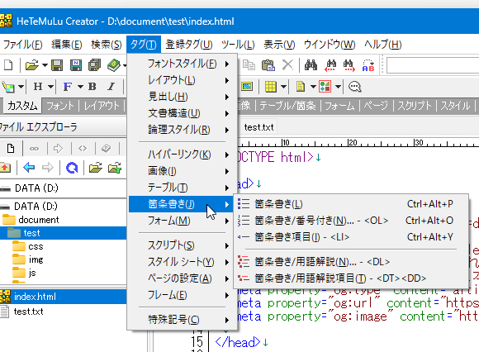Toggle Italic I formatting icon
Screen dimensions: 479x352
pyautogui.click(x=111, y=87)
